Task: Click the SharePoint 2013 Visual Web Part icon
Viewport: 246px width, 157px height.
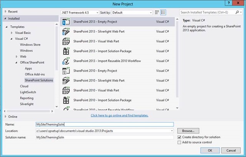Action: [x=66, y=41]
